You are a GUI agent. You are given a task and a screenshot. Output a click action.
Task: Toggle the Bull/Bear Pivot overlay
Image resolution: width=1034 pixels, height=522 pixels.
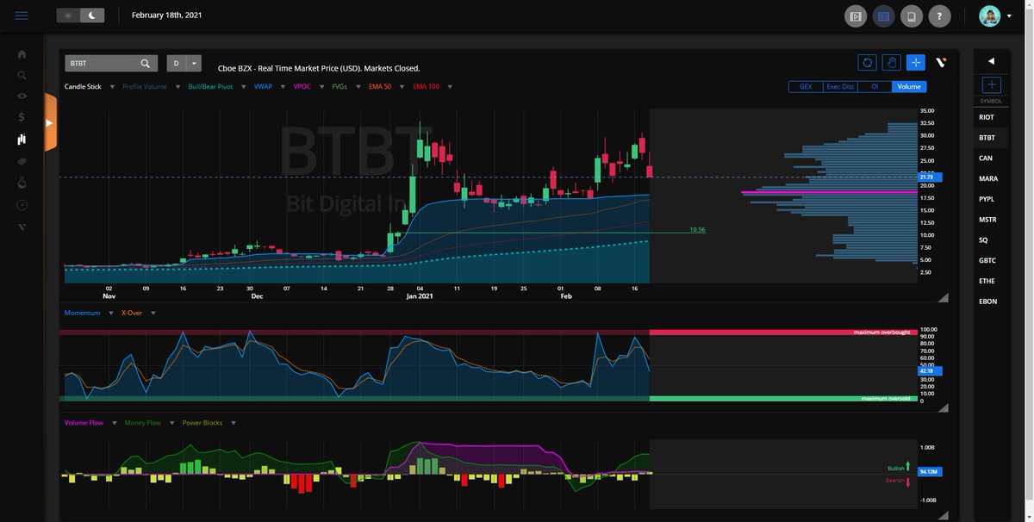pos(210,87)
